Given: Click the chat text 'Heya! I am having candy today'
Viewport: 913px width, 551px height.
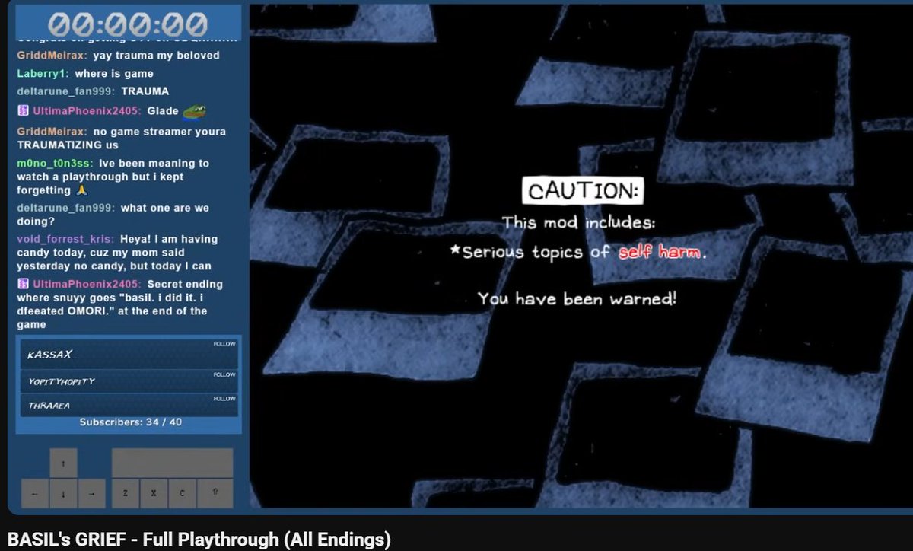Looking at the screenshot, I should tap(119, 253).
